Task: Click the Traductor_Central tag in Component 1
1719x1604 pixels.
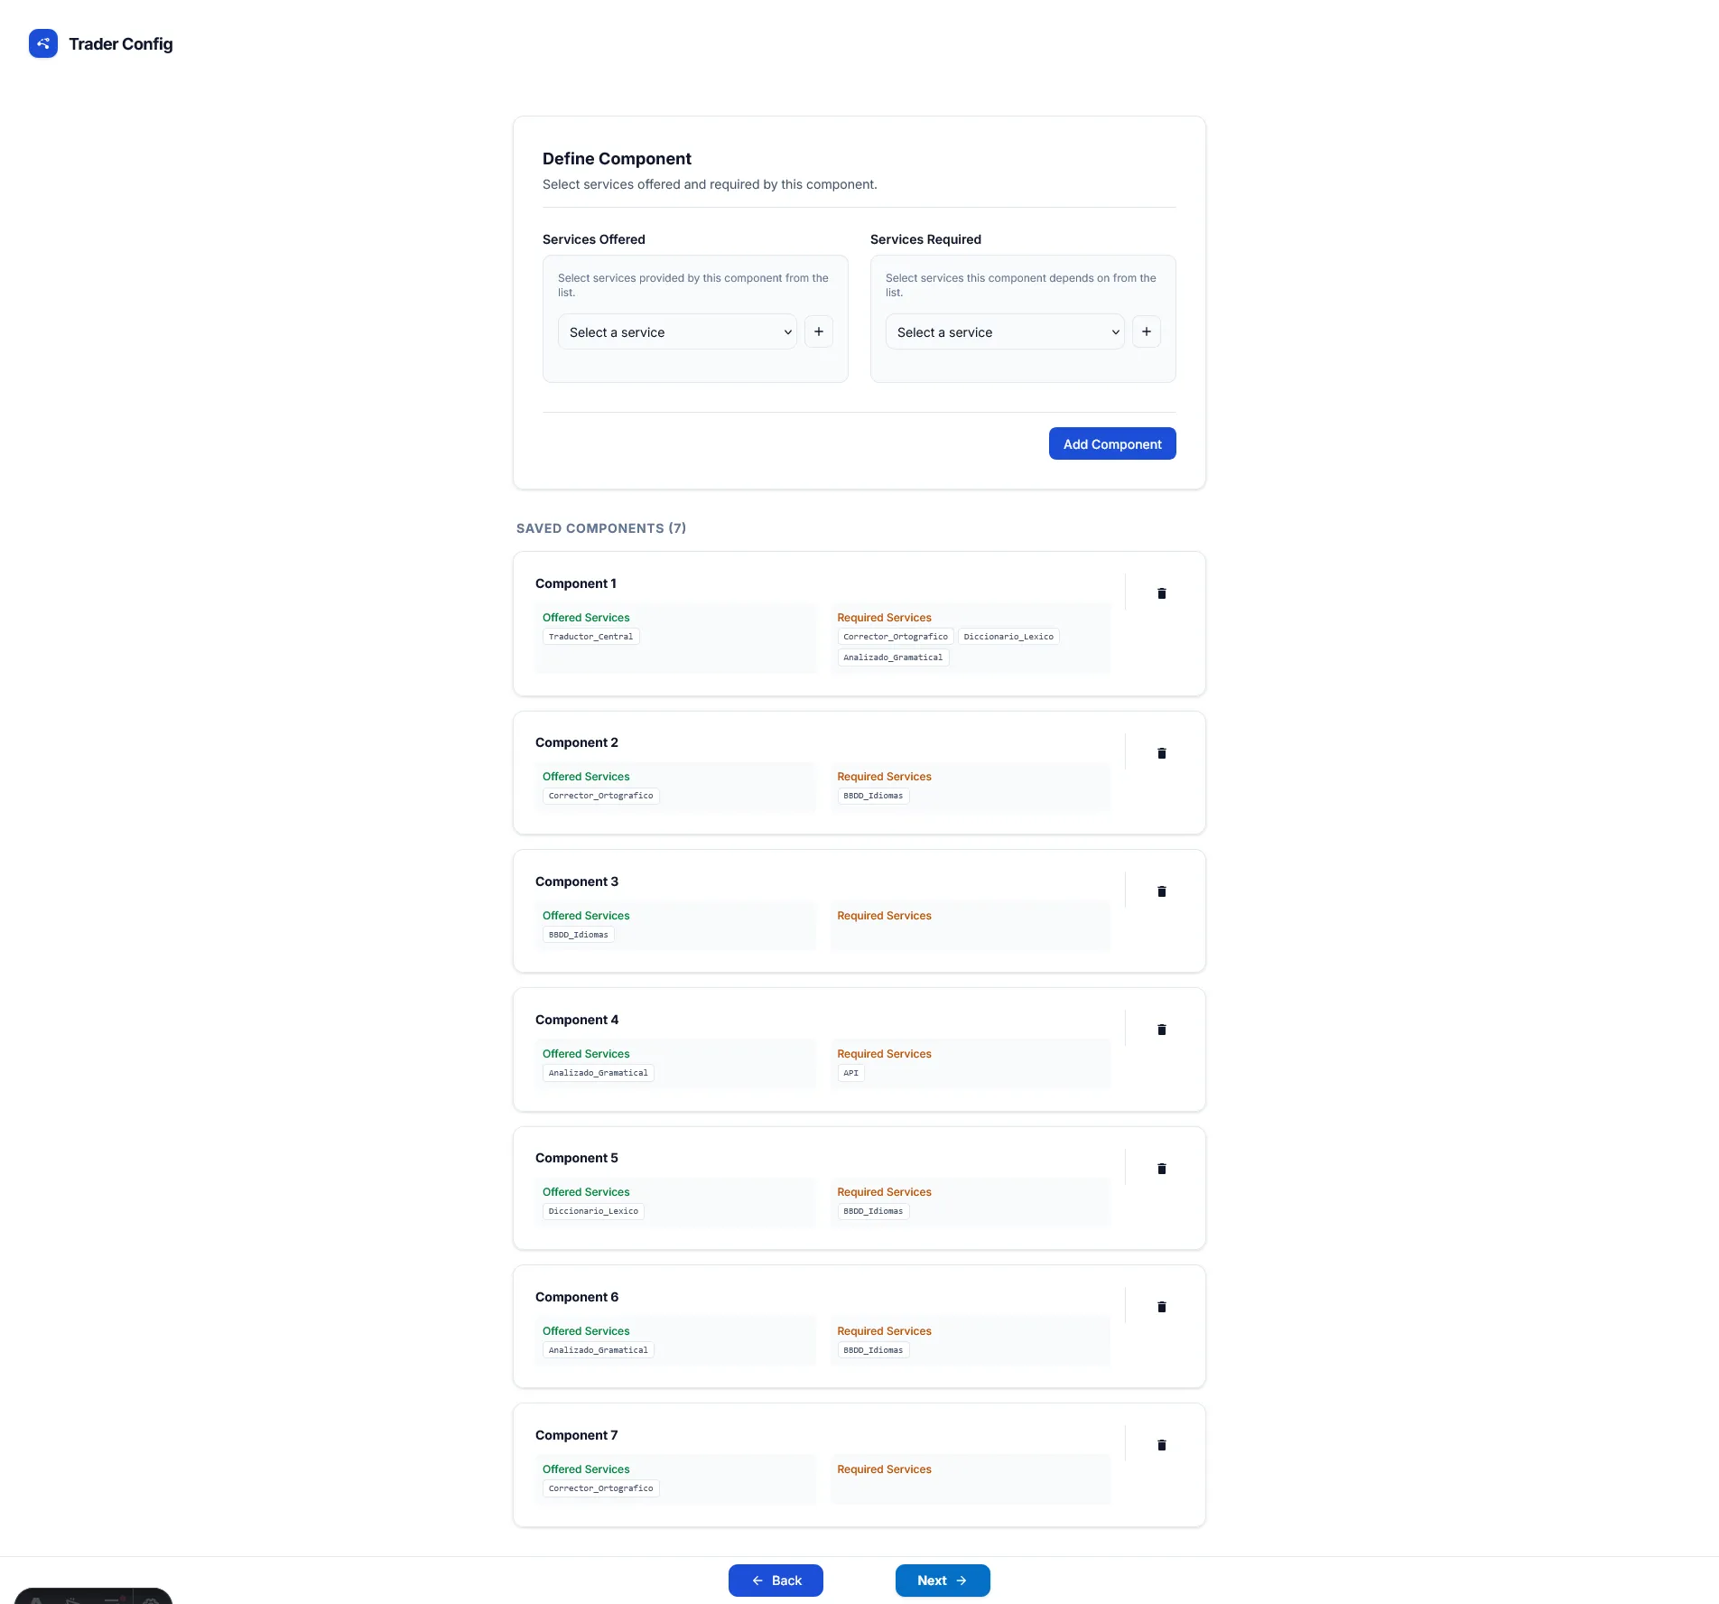Action: [x=590, y=637]
